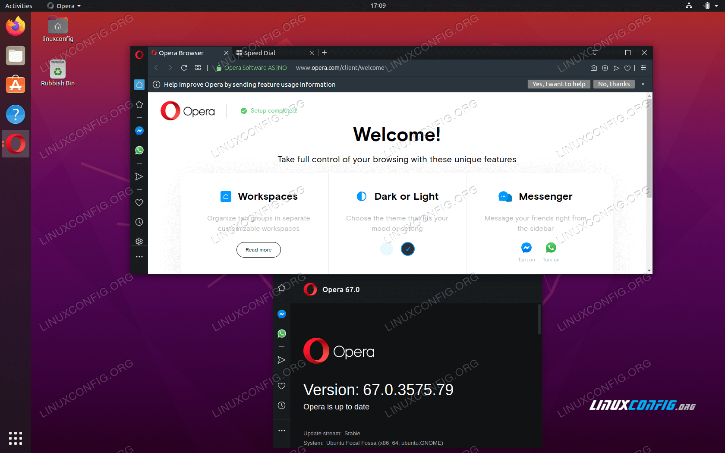
Task: Click Read more under Workspaces
Action: (258, 249)
